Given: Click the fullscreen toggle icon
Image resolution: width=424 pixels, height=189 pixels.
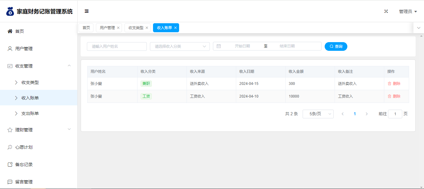Looking at the screenshot, I should 386,11.
